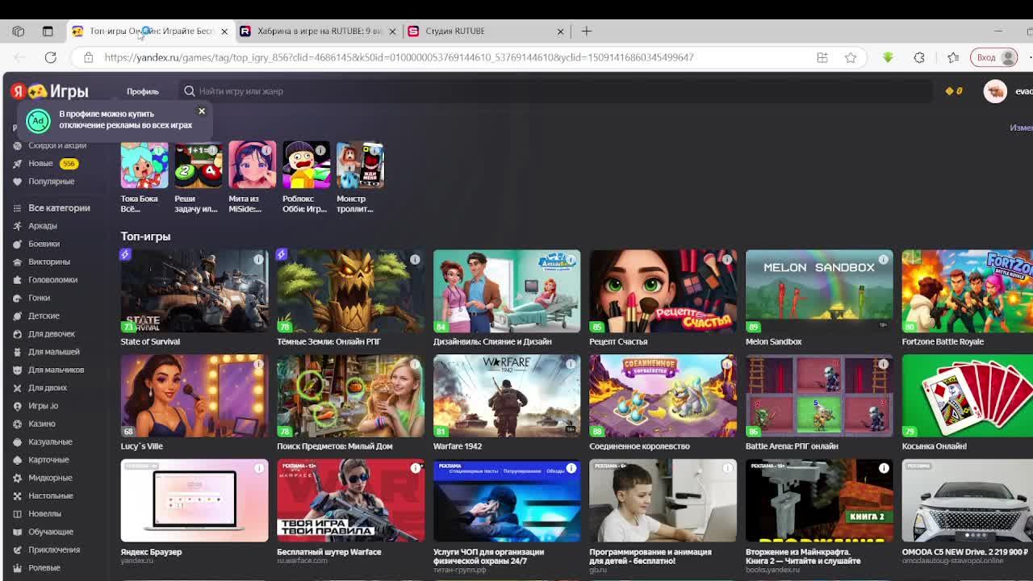This screenshot has height=581, width=1033.
Task: Show info for Яндекс Браузер ad
Action: (x=258, y=468)
